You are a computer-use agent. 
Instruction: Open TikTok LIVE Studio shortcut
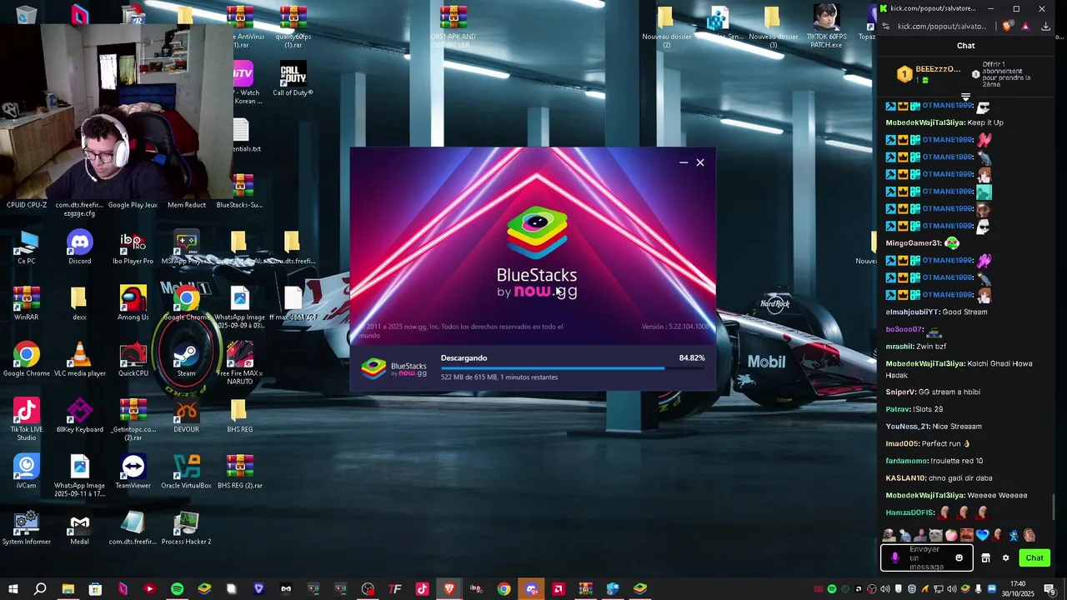pos(27,420)
